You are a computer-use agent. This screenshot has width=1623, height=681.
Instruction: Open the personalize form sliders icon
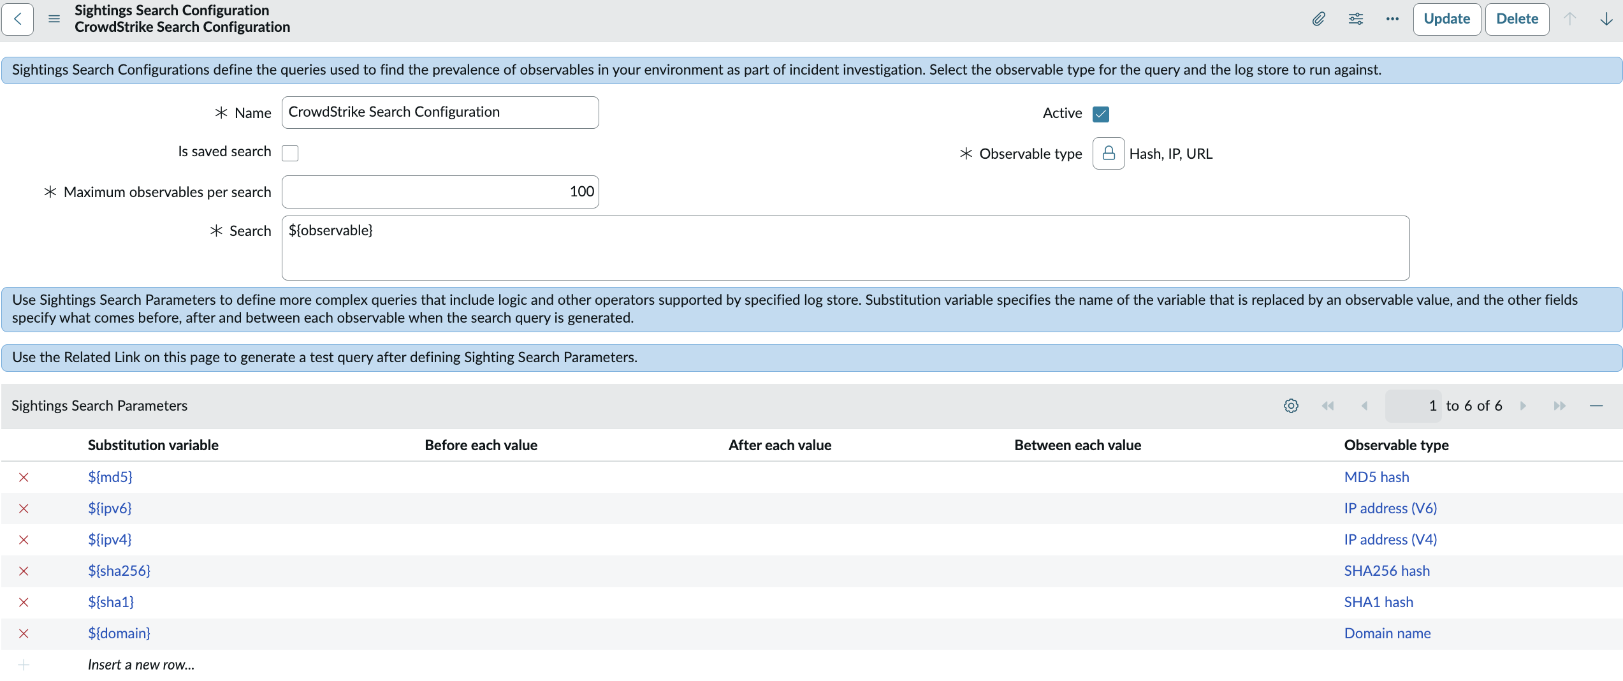(x=1355, y=19)
